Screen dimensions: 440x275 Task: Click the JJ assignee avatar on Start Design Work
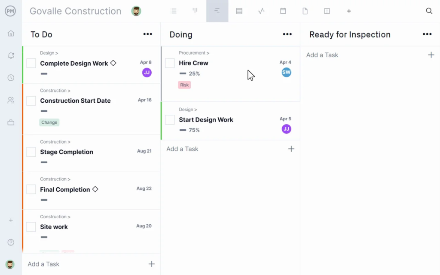click(x=286, y=129)
